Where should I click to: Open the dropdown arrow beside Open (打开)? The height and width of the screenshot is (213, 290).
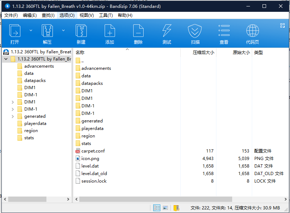pos(31,30)
